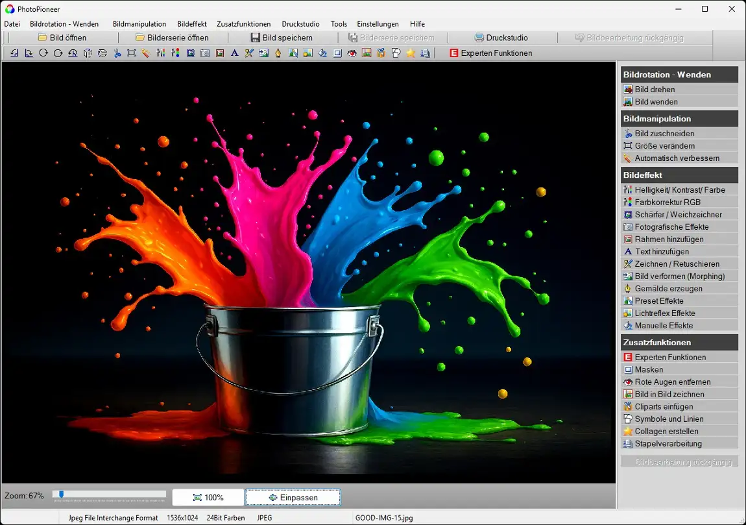Click the text 'A' icon in the toolbar

[234, 53]
